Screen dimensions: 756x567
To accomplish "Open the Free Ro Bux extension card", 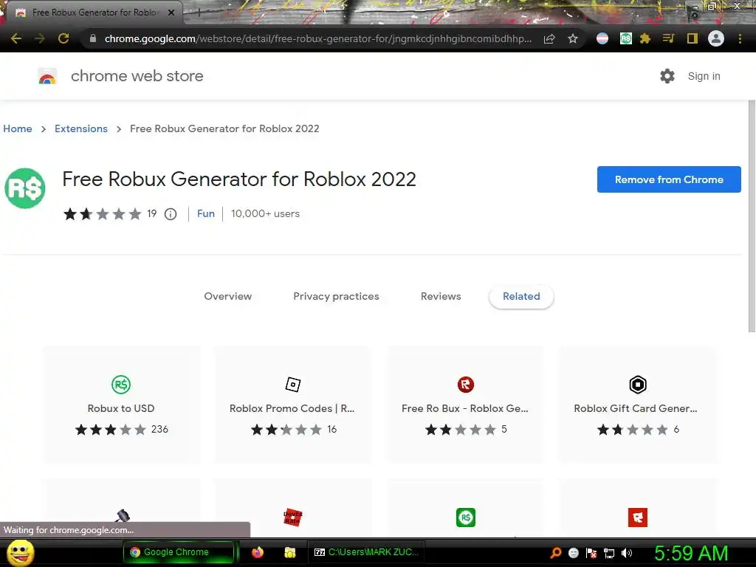I will (x=465, y=405).
